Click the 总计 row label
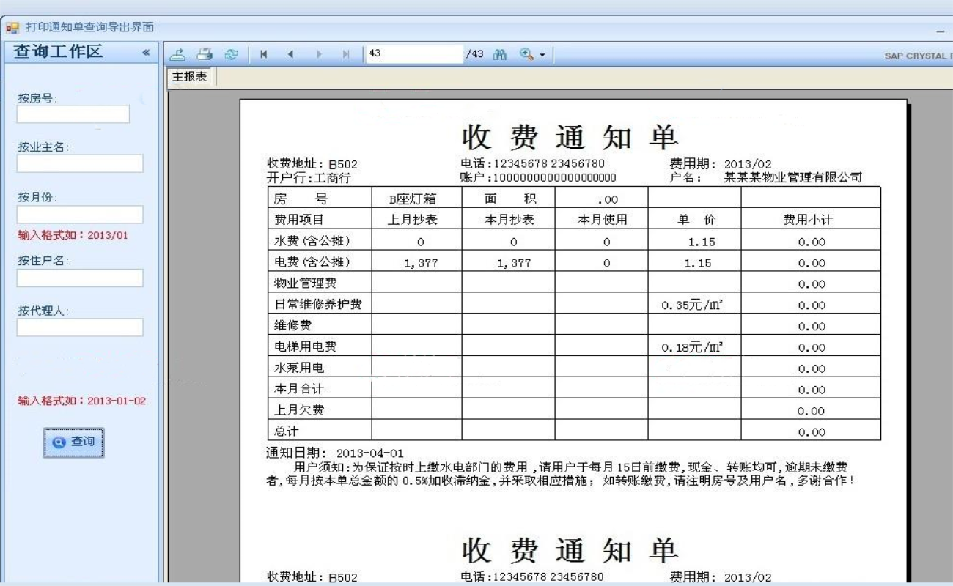953x586 pixels. click(287, 431)
